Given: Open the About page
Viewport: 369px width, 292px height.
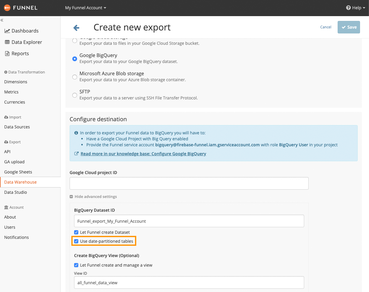Looking at the screenshot, I should pyautogui.click(x=10, y=217).
